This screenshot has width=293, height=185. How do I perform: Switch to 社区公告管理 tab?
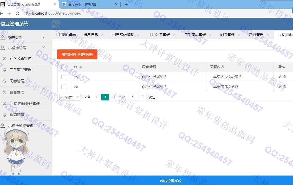tap(159, 35)
